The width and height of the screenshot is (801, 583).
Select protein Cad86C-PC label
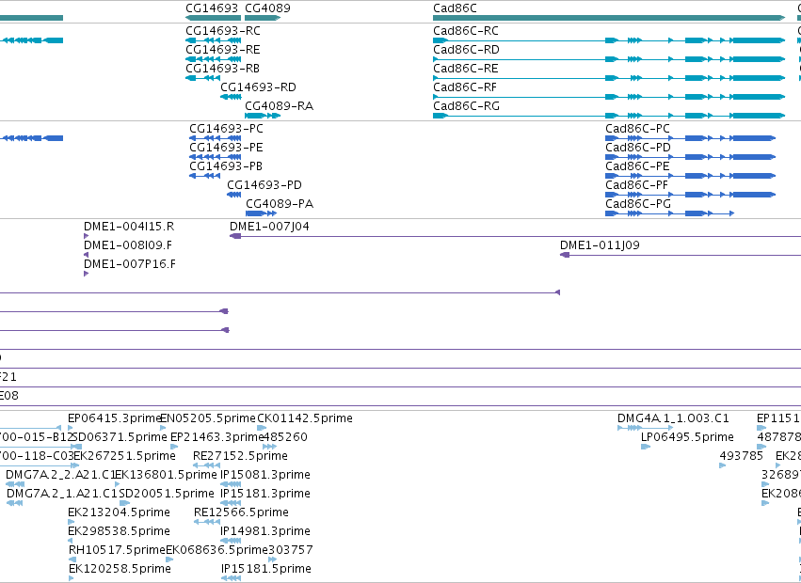pos(637,129)
